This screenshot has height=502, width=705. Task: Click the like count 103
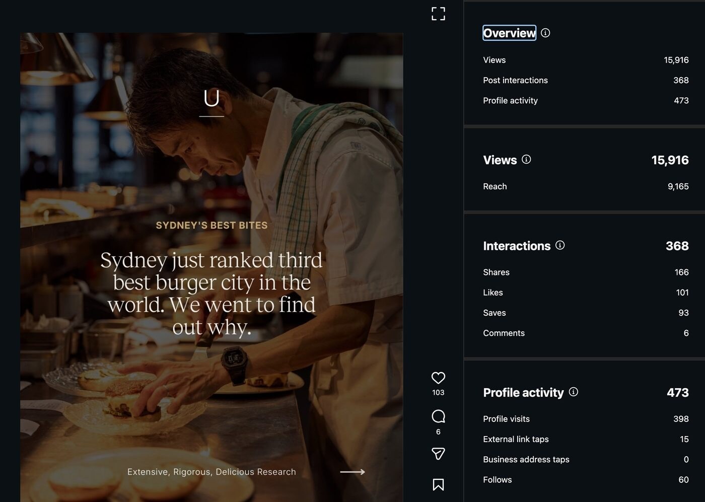pos(438,392)
